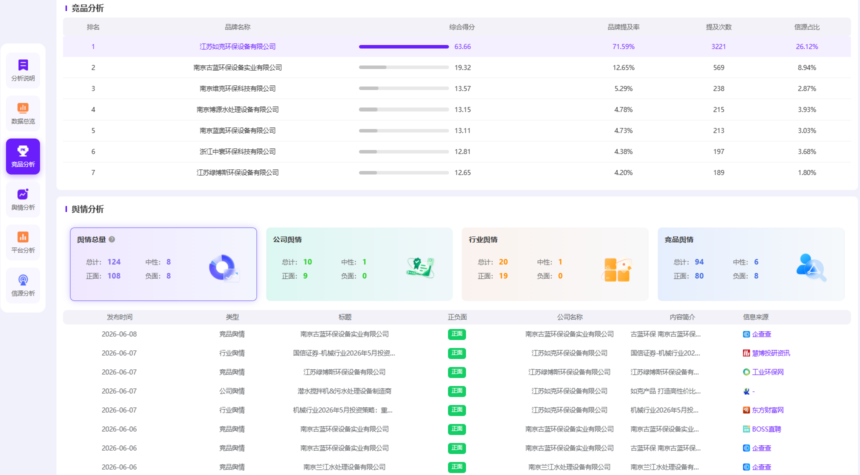Open the 东方财富网 source link
Viewport: 860px width, 475px height.
tap(768, 410)
